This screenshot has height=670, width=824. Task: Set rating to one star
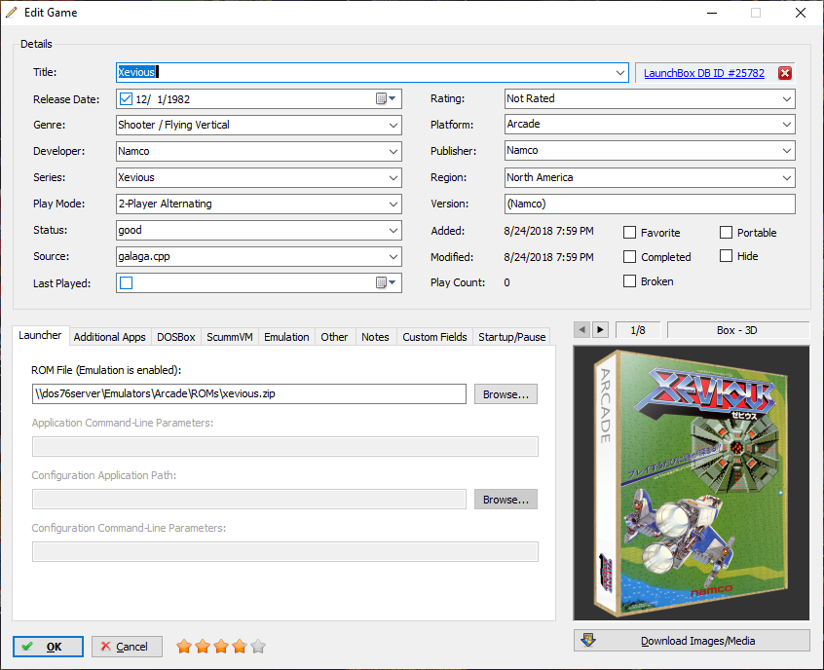tap(184, 647)
